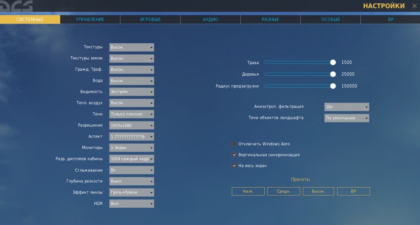
Task: Open the УПРАВЛЕНИЕ tab
Action: point(90,19)
